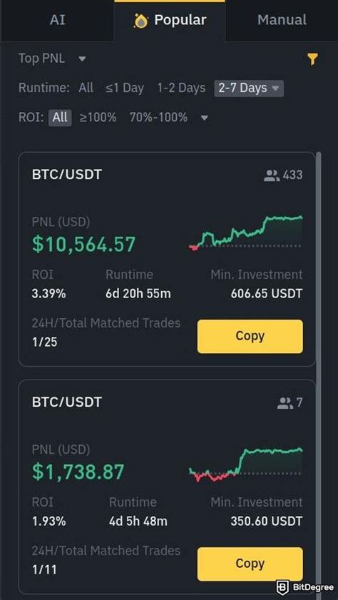The width and height of the screenshot is (338, 600).
Task: Copy the $10,564.57 PNL strategy
Action: click(250, 336)
